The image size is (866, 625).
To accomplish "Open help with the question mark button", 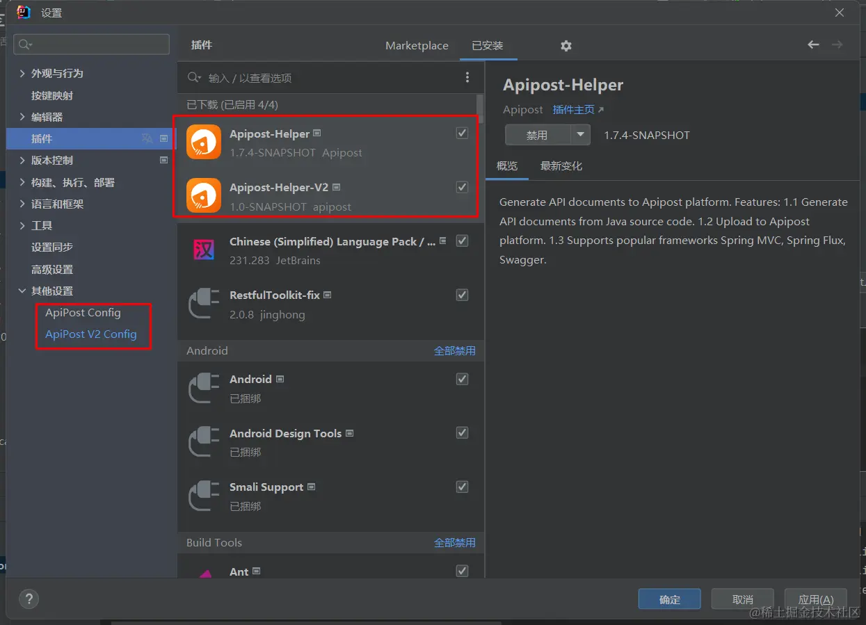I will 29,599.
